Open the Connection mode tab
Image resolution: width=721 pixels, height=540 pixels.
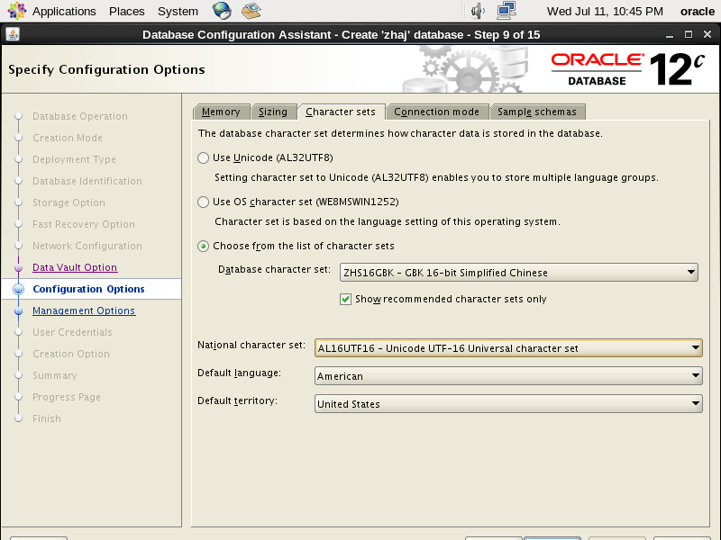point(437,112)
